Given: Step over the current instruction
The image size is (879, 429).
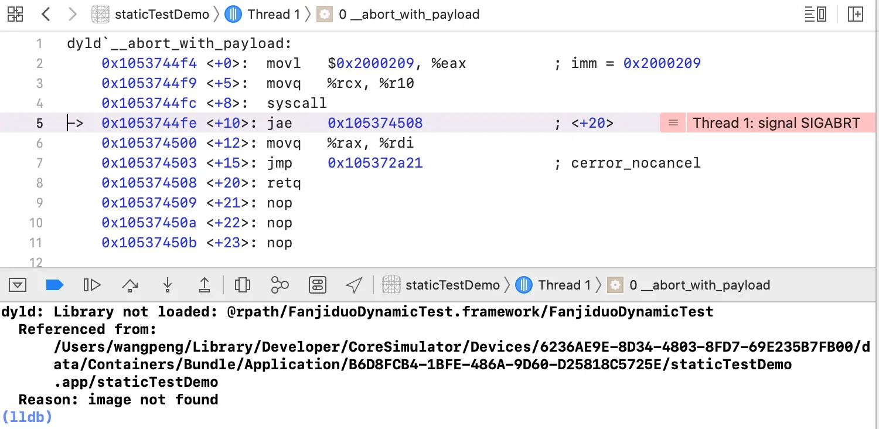Looking at the screenshot, I should click(130, 285).
